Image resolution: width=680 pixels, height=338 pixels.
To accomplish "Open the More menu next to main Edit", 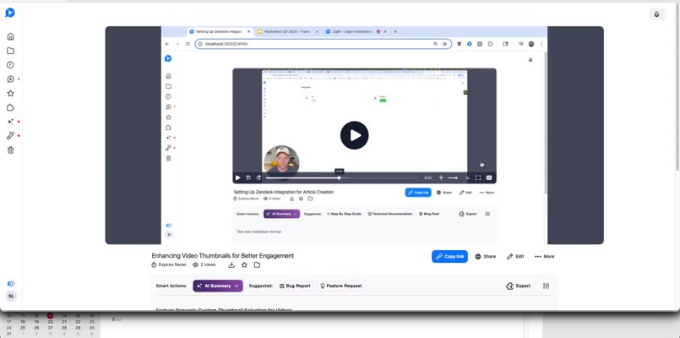I will click(544, 256).
